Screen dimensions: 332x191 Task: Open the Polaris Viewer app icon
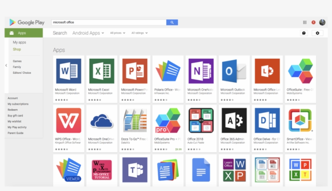pyautogui.click(x=68, y=170)
